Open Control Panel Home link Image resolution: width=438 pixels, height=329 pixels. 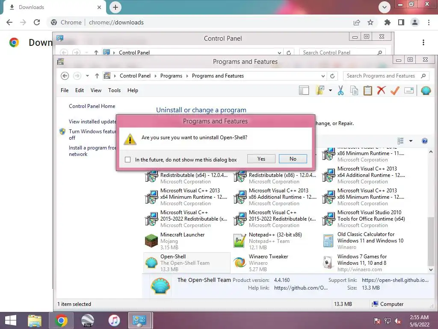(x=92, y=106)
